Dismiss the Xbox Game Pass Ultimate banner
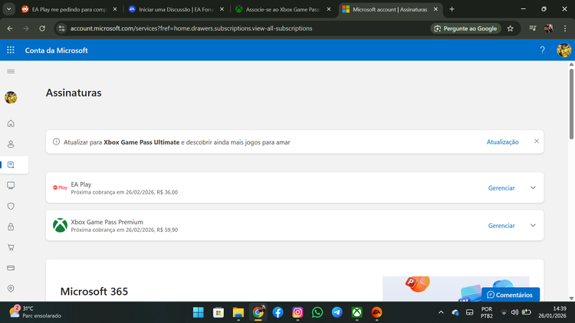Viewport: 575px width, 323px height. pos(537,142)
